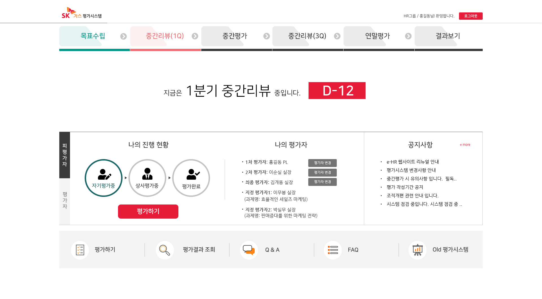Log out using the 로그아웃 button
The height and width of the screenshot is (299, 542).
click(x=471, y=16)
